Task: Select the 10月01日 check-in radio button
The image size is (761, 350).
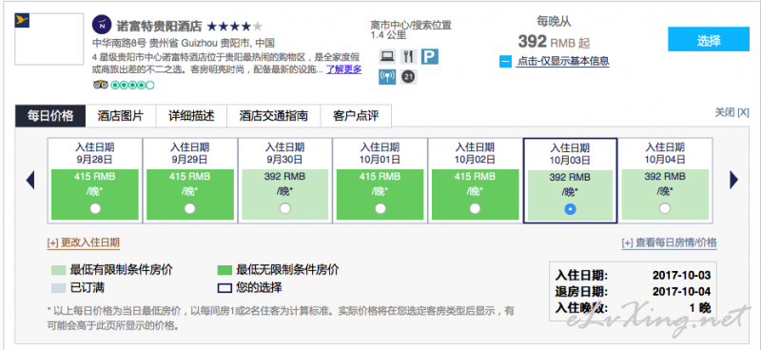Action: tap(380, 208)
